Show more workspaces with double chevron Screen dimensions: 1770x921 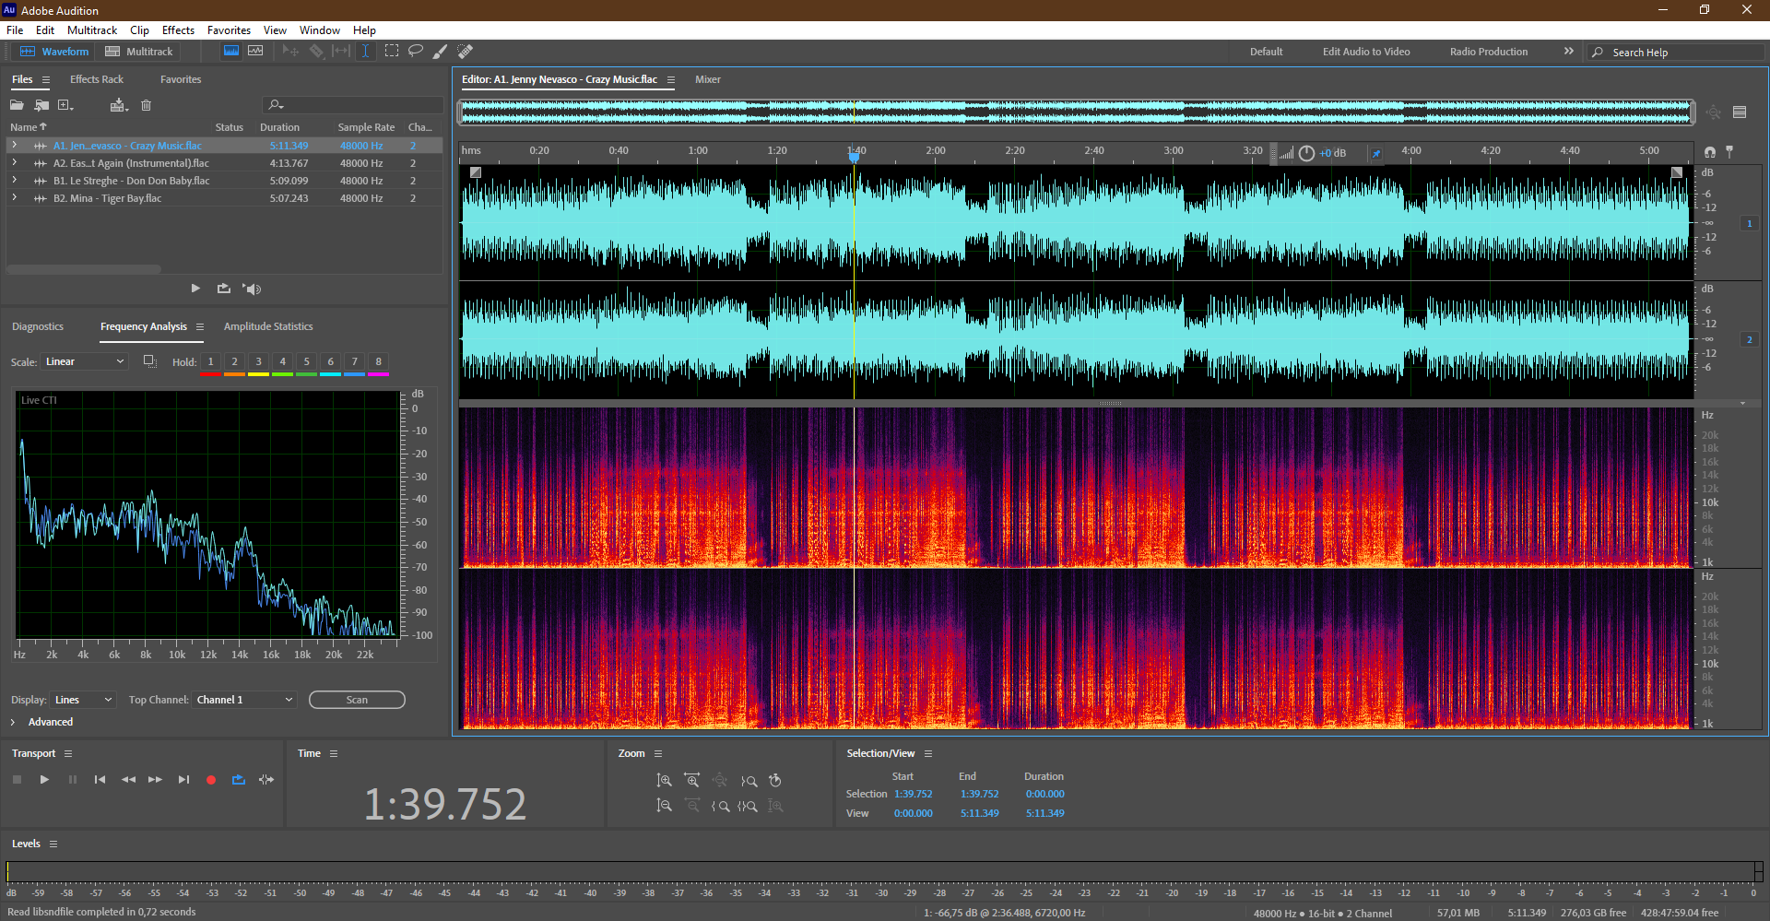(x=1568, y=52)
